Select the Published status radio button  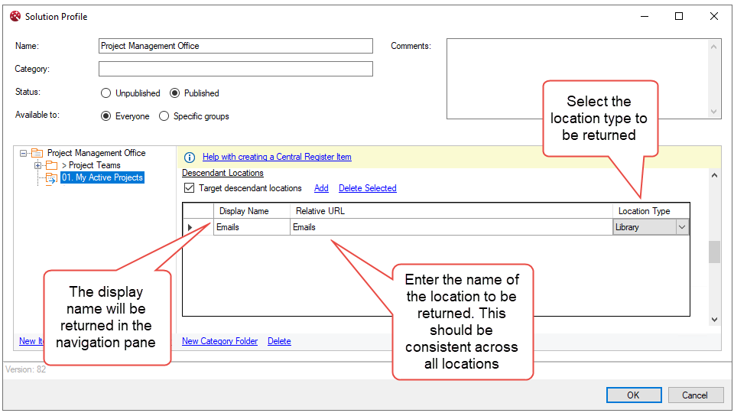tap(174, 93)
